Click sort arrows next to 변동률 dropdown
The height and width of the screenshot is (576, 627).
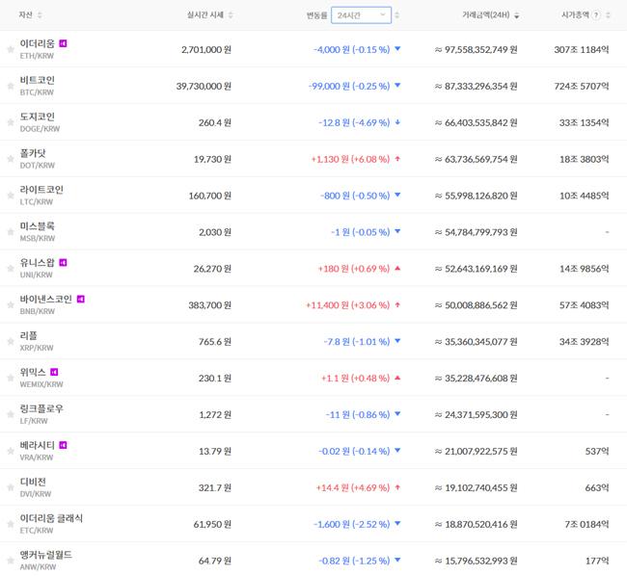click(396, 15)
